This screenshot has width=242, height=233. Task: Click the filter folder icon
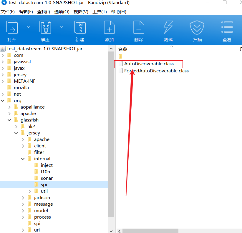click(29, 152)
